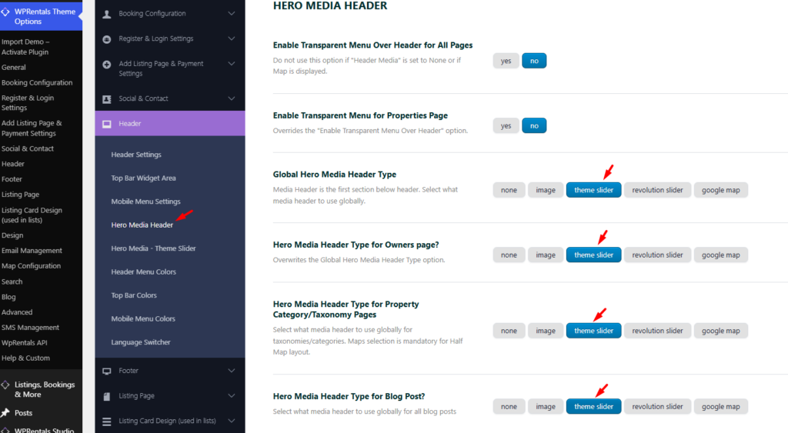Open Help & Custom in WordPress sidebar

click(25, 358)
